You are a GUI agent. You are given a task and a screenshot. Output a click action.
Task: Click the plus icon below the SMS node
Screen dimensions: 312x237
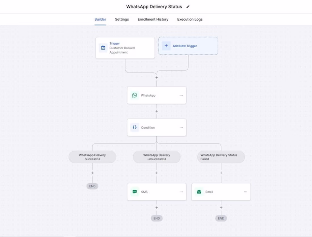click(x=157, y=208)
